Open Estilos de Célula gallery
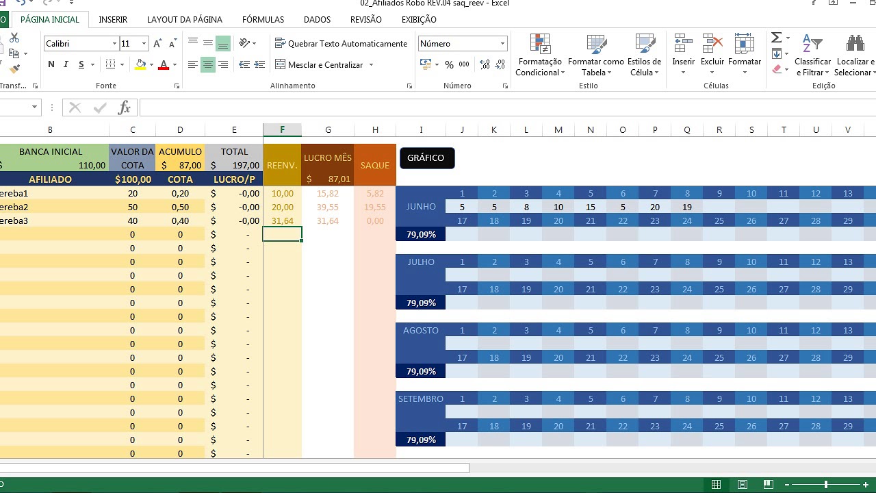 [644, 55]
